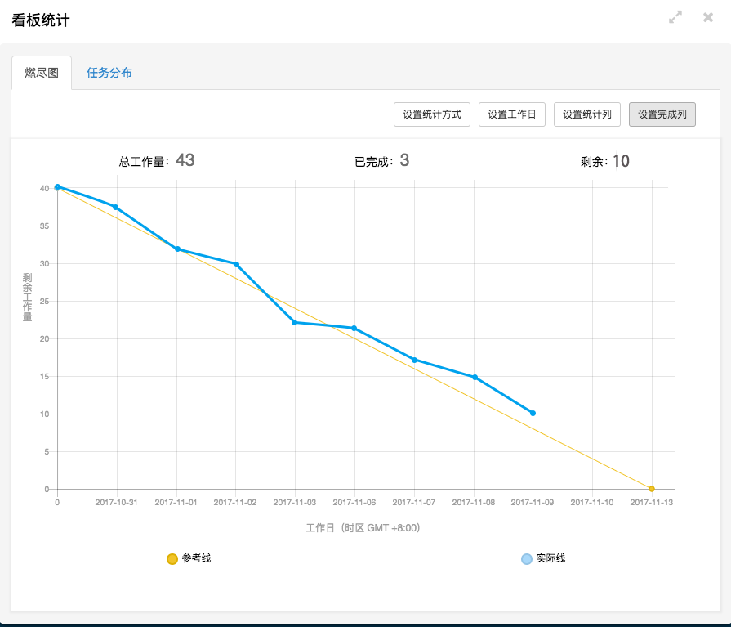Click the actual line data point at 2017-11-03
This screenshot has height=627, width=731.
point(295,322)
